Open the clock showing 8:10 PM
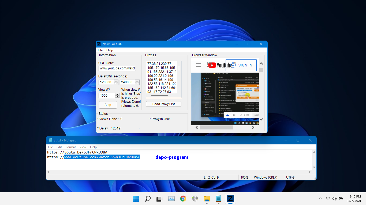This screenshot has height=205, width=366. (356, 196)
